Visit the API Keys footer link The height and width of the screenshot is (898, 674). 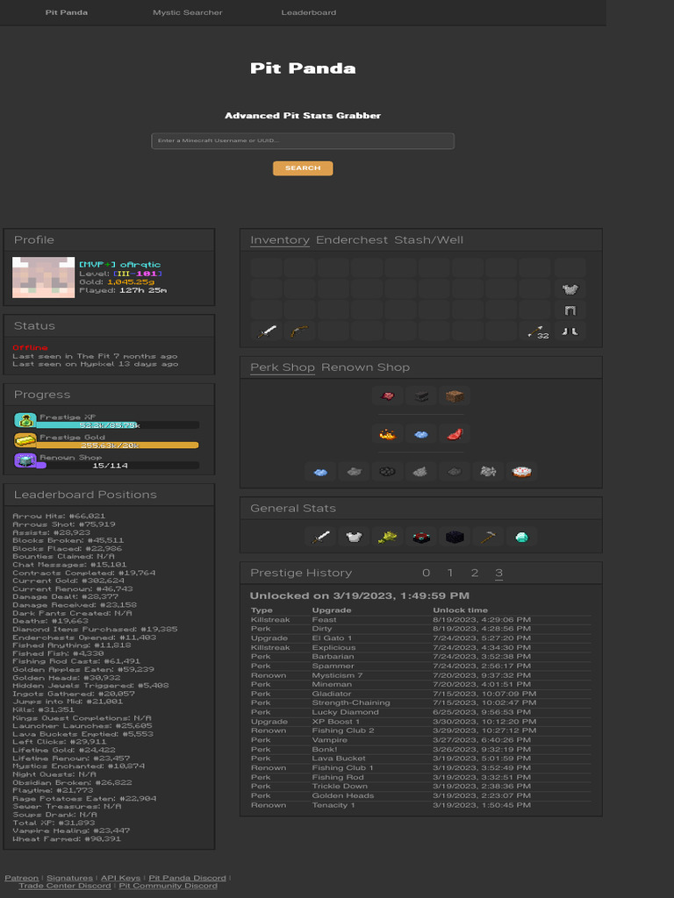coord(120,877)
